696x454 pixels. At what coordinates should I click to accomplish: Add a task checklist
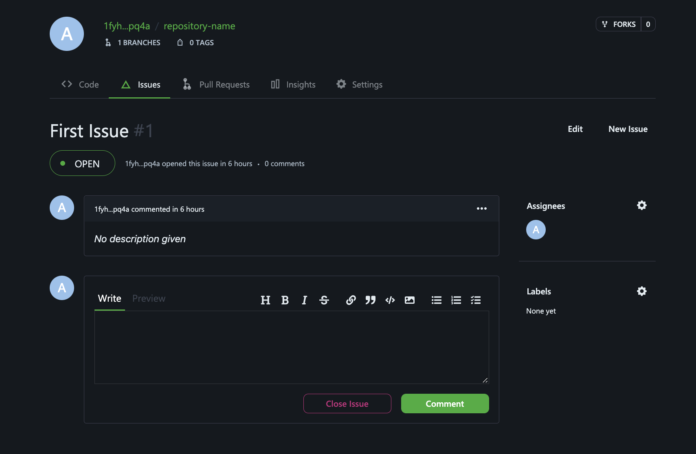coord(475,300)
